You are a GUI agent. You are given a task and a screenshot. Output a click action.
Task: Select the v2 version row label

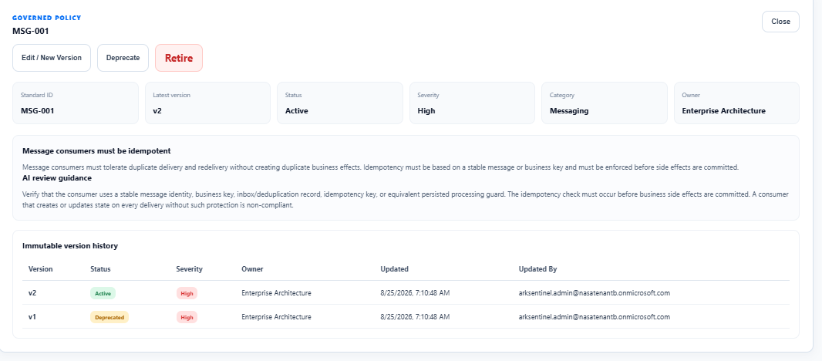click(32, 293)
